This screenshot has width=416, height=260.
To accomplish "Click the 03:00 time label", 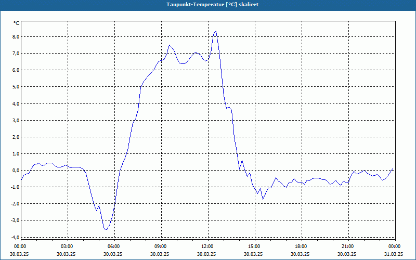I will click(x=67, y=246).
